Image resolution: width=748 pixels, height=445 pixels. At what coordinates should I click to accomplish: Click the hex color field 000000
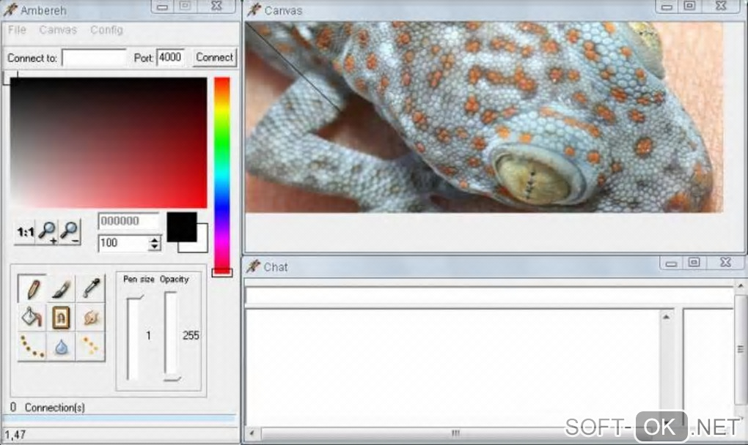[128, 221]
